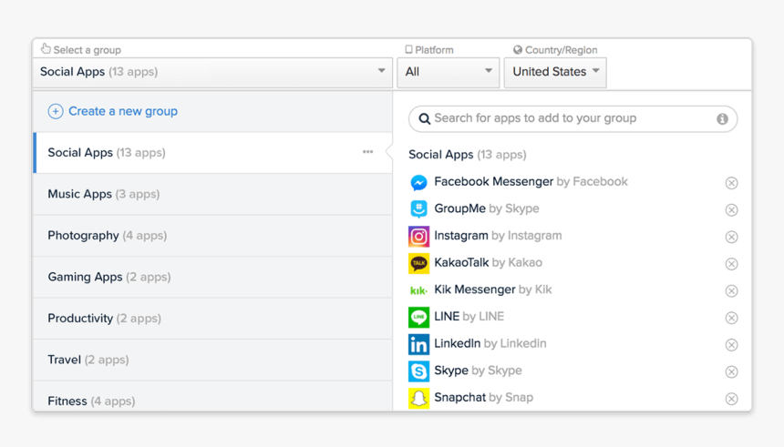Click the search for apps input field
Viewport: 784px width, 447px height.
click(565, 118)
